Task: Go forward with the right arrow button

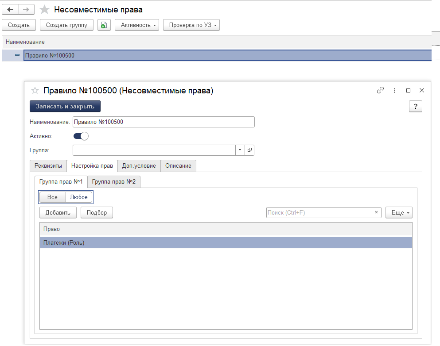Action: [x=26, y=10]
